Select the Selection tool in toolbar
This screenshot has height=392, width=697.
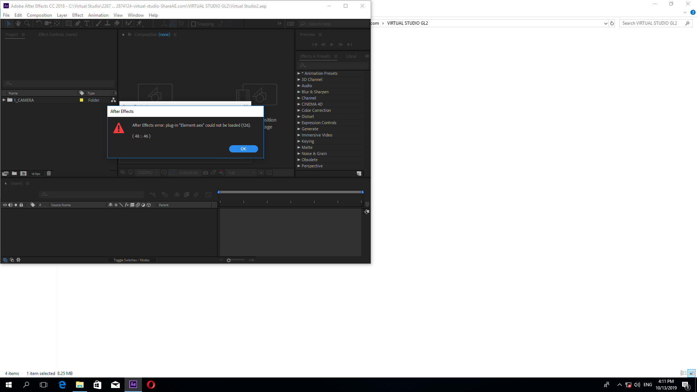pos(8,24)
